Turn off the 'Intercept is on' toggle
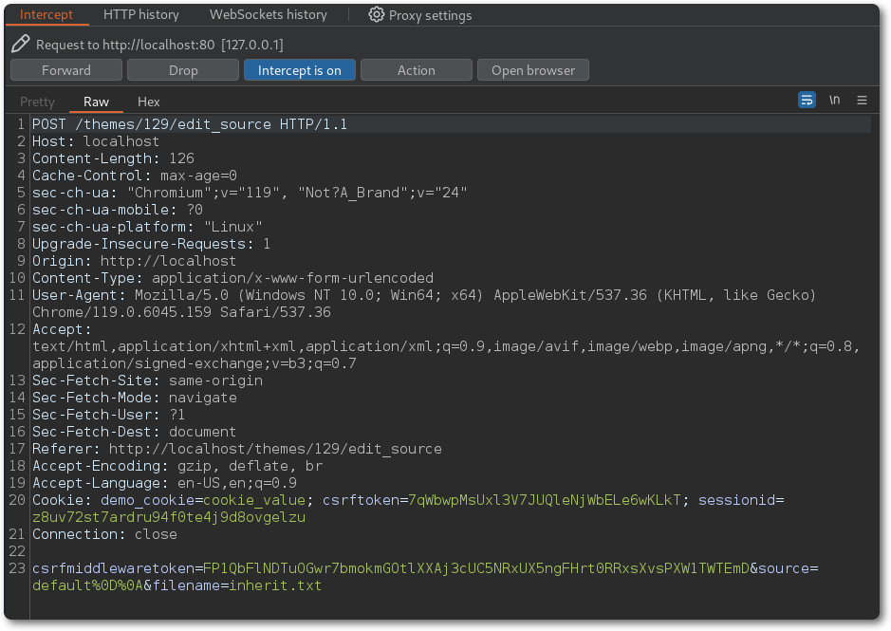 point(299,70)
